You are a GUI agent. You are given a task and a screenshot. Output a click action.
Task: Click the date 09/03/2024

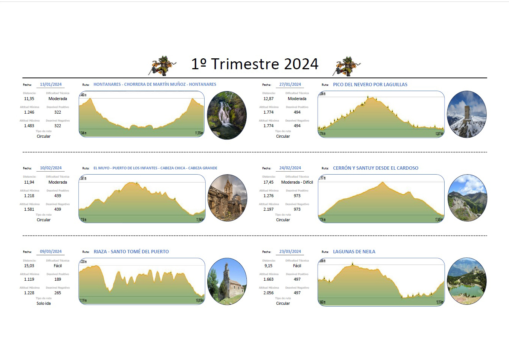click(x=51, y=252)
